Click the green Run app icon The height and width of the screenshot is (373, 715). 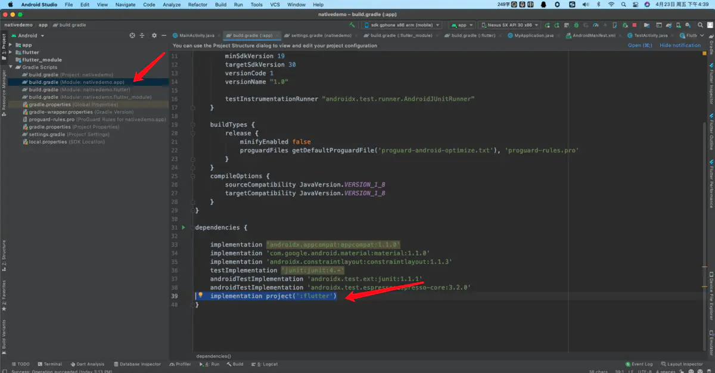(x=548, y=25)
